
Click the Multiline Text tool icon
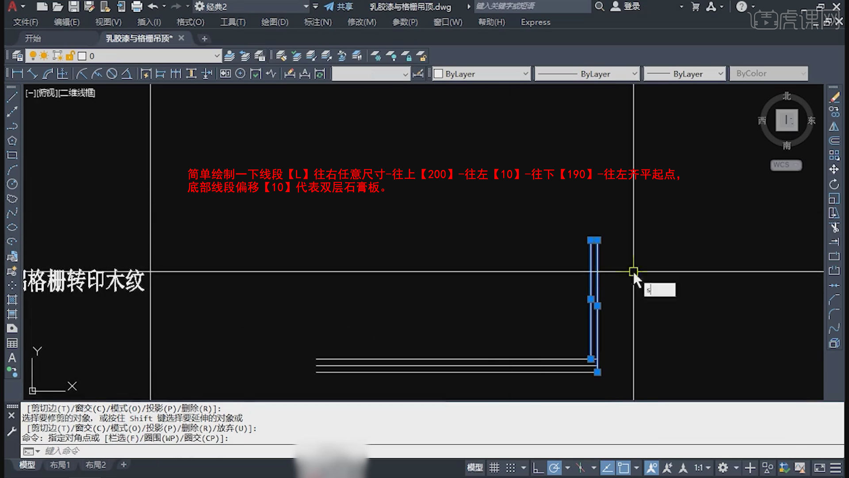coord(12,358)
